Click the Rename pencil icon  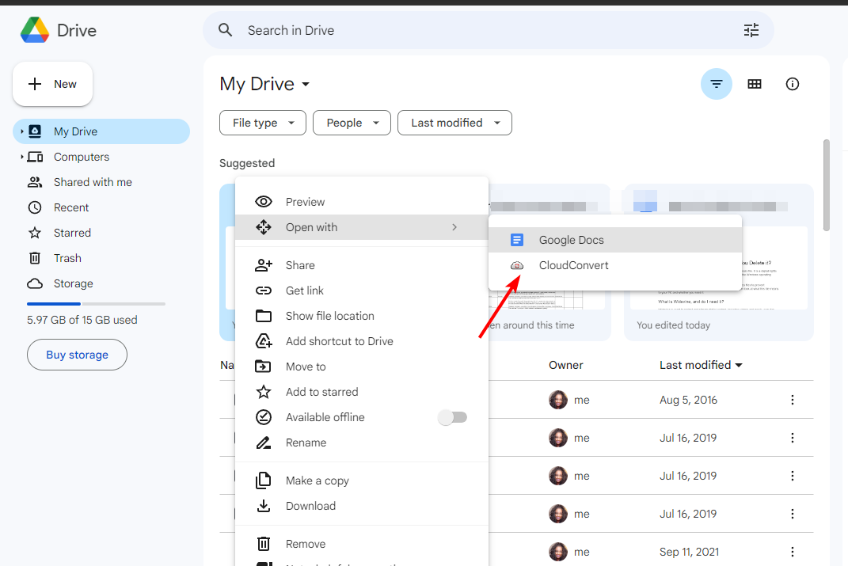tap(264, 443)
